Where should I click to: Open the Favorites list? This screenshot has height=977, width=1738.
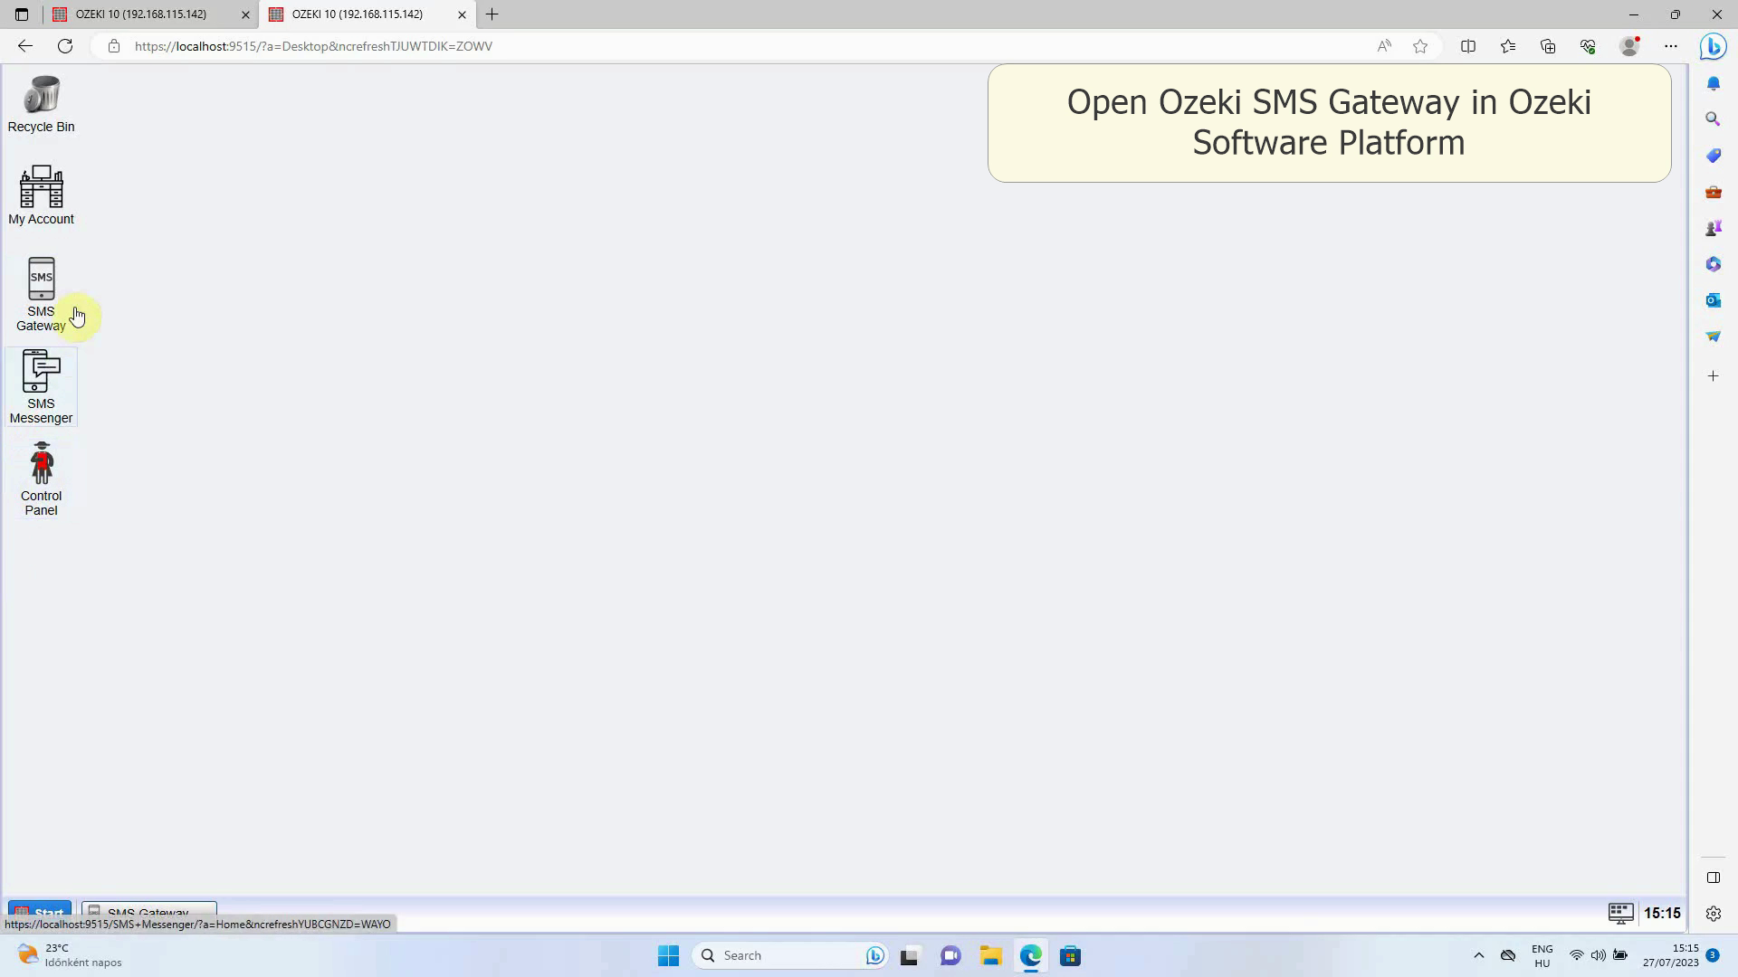(1508, 46)
